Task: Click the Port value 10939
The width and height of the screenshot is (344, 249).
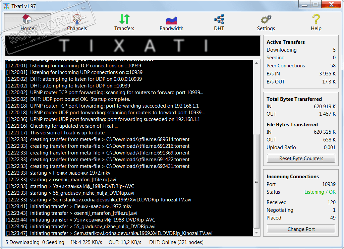Action: tap(329, 184)
